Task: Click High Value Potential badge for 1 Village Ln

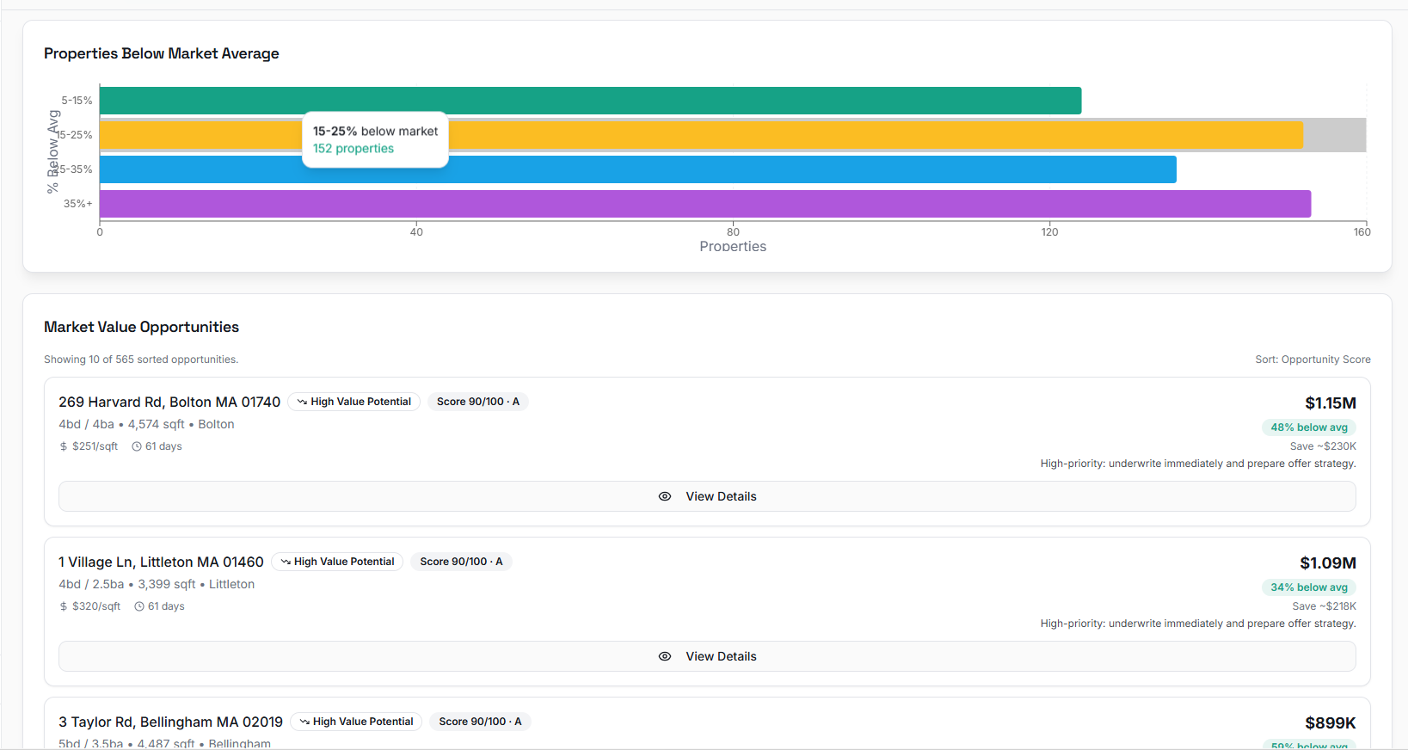Action: click(x=337, y=562)
